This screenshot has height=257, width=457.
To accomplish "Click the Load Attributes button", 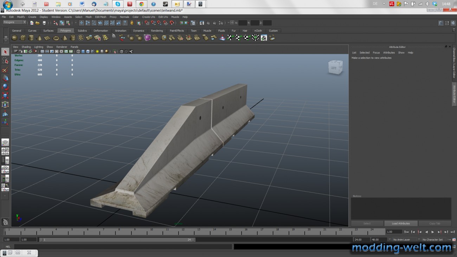I will (401, 223).
